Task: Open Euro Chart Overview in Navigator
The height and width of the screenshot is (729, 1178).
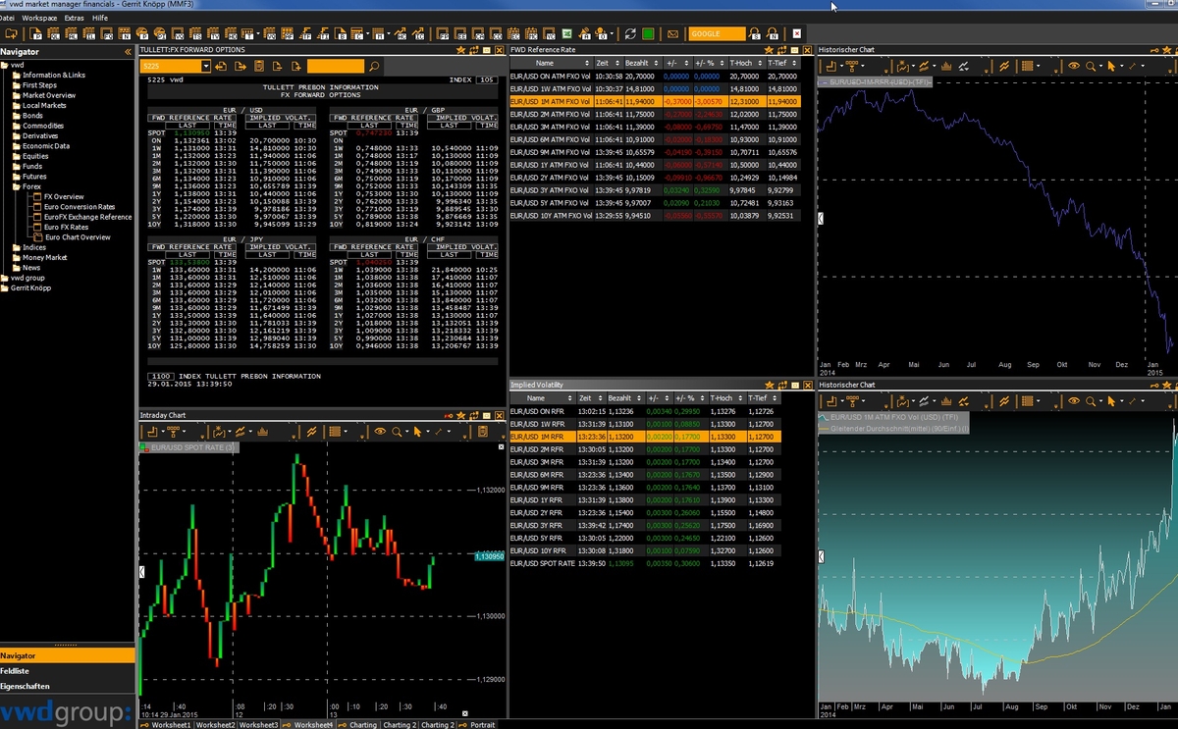Action: (77, 237)
